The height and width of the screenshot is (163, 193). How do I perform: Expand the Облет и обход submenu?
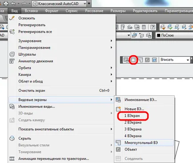pyautogui.click(x=61, y=81)
